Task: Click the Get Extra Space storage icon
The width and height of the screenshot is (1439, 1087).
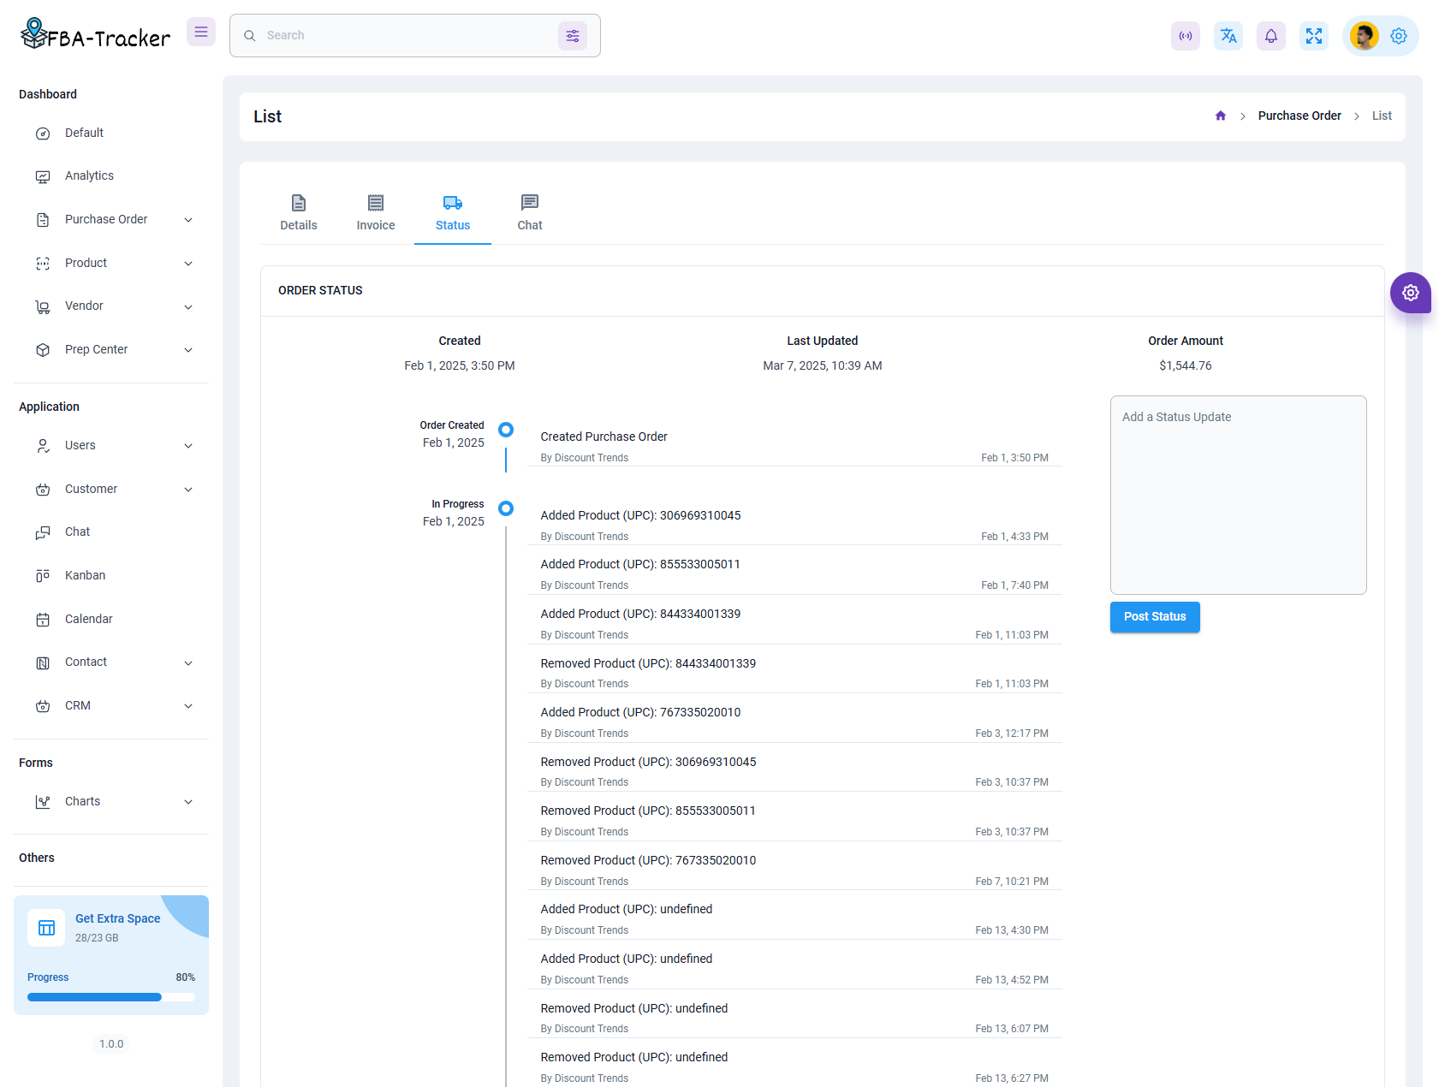Action: click(46, 928)
